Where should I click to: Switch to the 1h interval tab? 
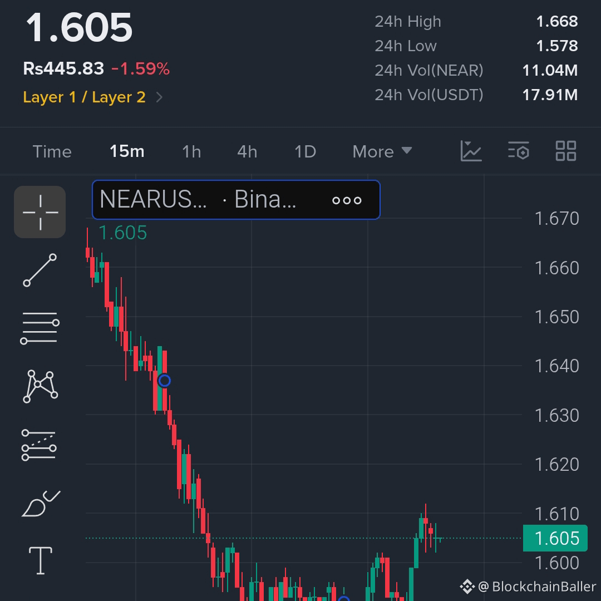191,151
